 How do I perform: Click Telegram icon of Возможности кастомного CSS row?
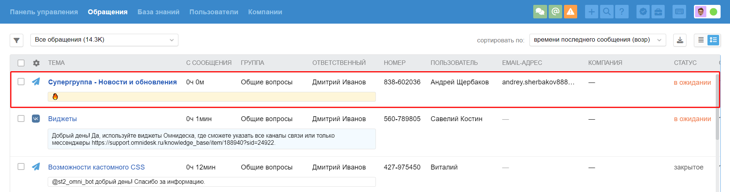tap(36, 166)
